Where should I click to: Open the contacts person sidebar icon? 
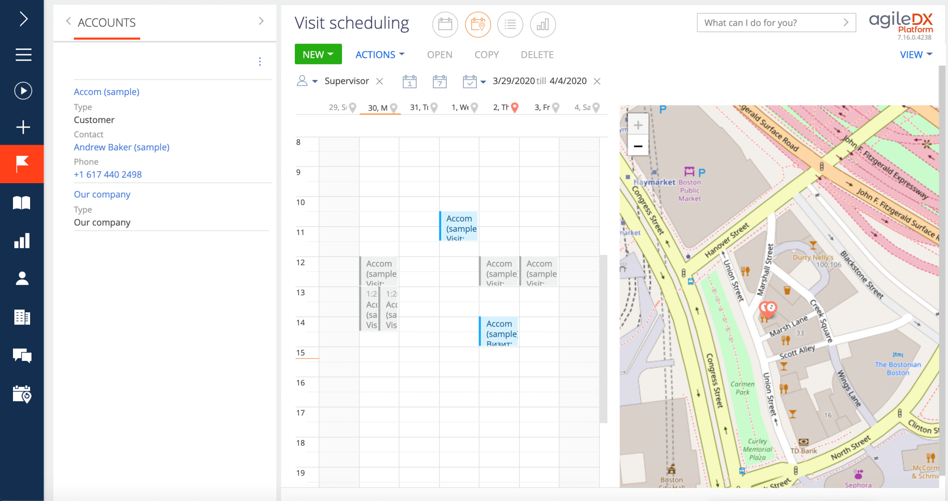pos(22,278)
